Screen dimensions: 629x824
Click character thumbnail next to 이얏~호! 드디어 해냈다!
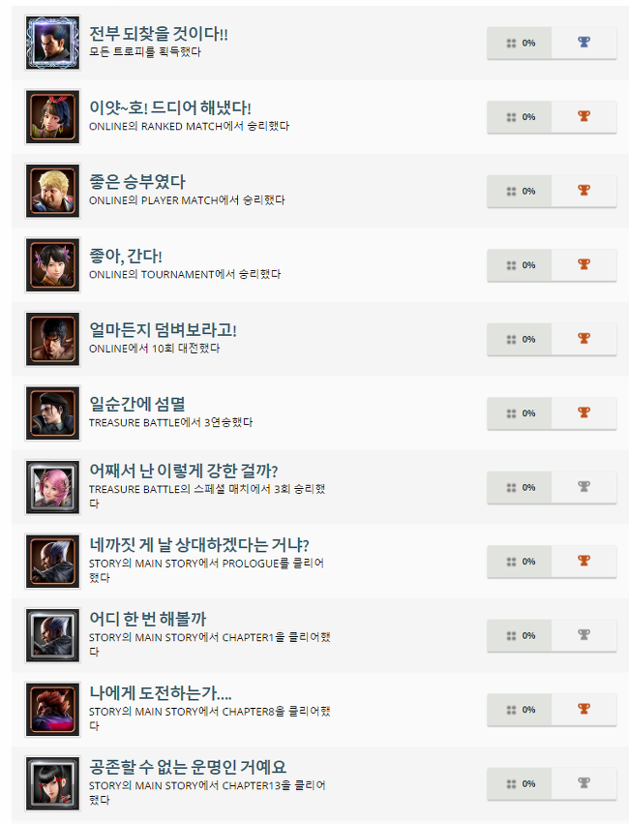point(52,116)
